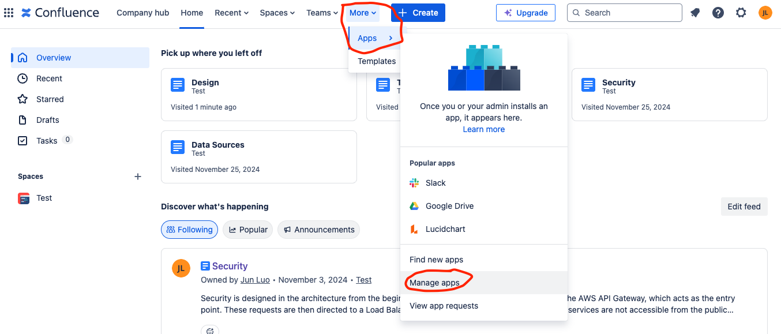Select the Slack app icon
Image resolution: width=781 pixels, height=334 pixels.
pyautogui.click(x=414, y=183)
